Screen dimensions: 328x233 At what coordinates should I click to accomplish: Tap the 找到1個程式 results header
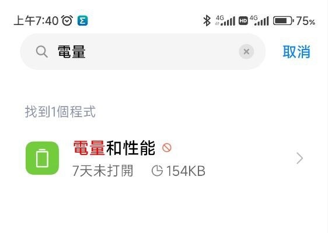60,112
